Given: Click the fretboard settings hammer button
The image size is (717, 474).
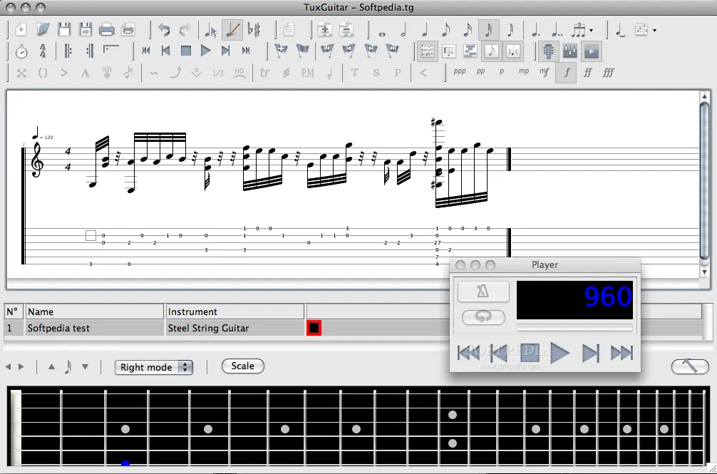Looking at the screenshot, I should [x=690, y=366].
